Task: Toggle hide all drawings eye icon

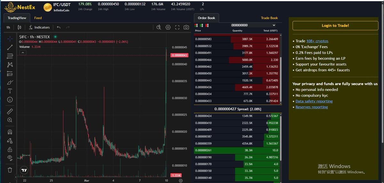Action: pos(10,158)
